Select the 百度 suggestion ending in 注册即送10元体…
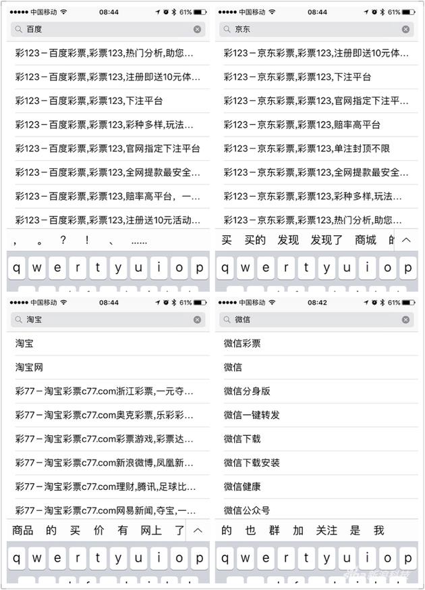This screenshot has width=425, height=590. [x=108, y=77]
